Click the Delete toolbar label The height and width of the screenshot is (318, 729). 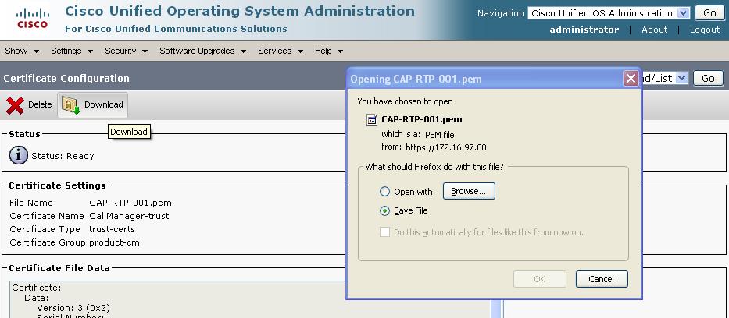[x=40, y=104]
